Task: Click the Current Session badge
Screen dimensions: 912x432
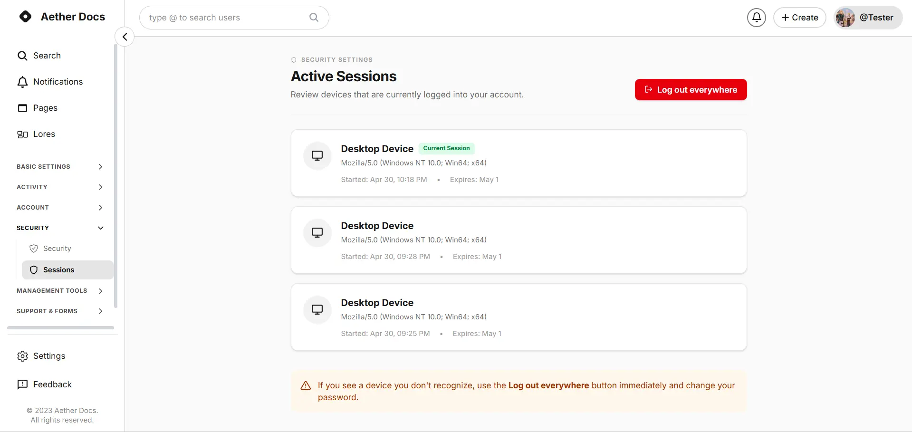Action: 446,148
